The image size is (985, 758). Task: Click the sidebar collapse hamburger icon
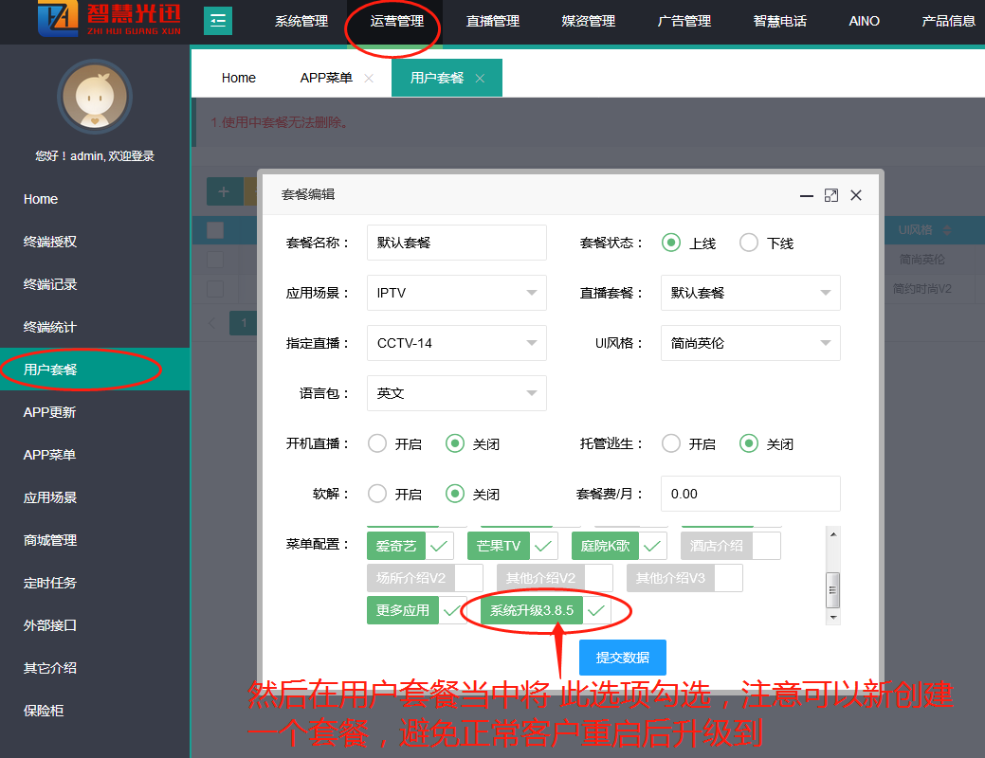pos(218,20)
